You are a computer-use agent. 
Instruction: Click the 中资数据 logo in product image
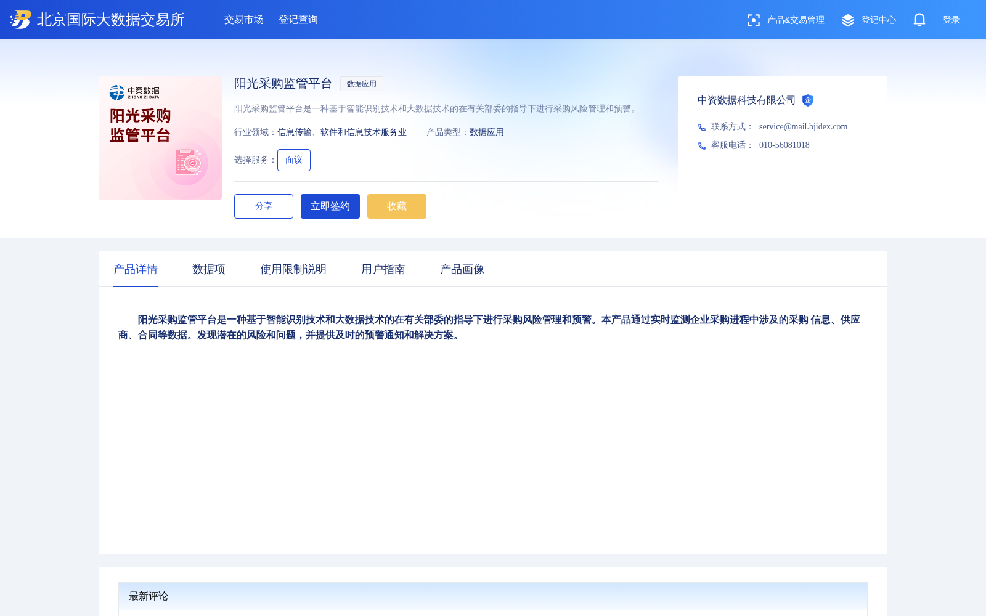pyautogui.click(x=134, y=92)
